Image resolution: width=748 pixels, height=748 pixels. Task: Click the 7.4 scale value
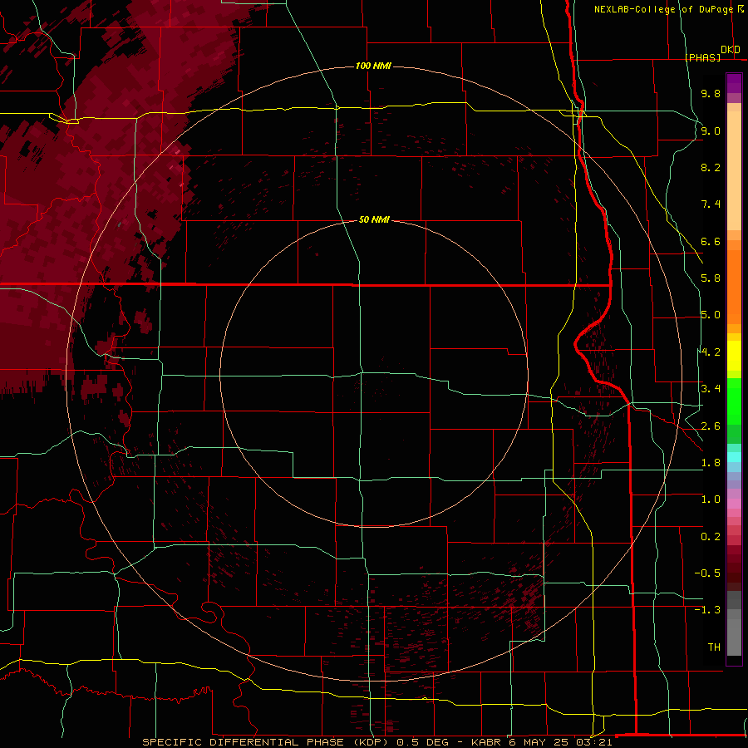[x=711, y=204]
